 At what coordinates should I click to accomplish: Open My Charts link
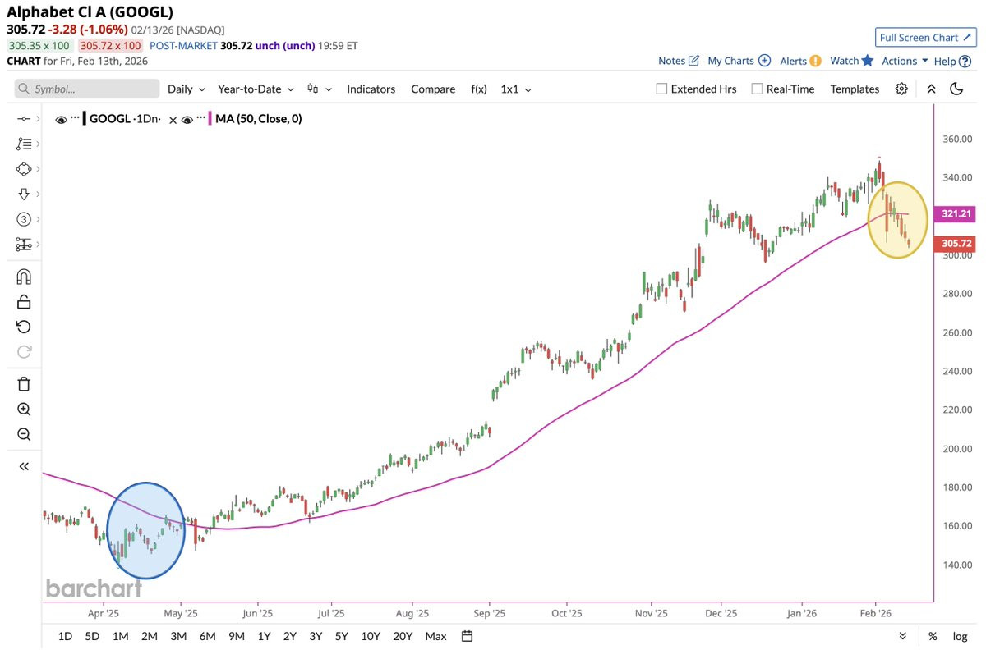pyautogui.click(x=730, y=61)
